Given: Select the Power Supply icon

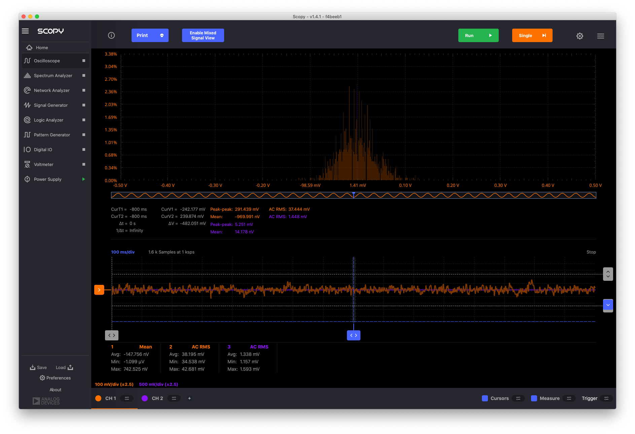Looking at the screenshot, I should (x=27, y=179).
